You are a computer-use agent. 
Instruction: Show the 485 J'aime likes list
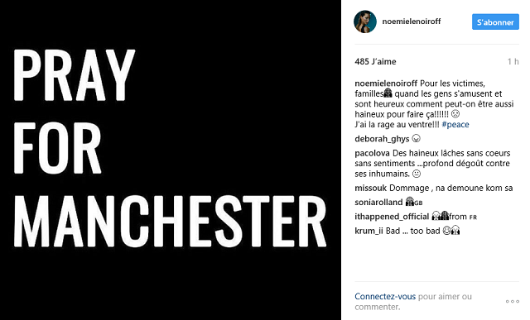[x=375, y=62]
